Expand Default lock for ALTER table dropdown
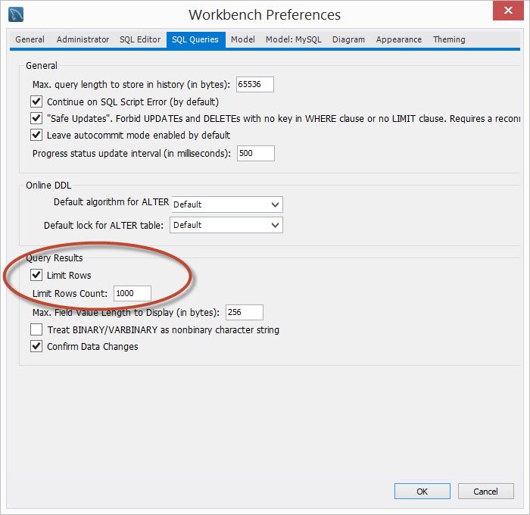 click(226, 225)
